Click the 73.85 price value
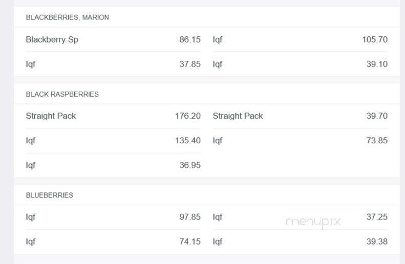 coord(377,141)
